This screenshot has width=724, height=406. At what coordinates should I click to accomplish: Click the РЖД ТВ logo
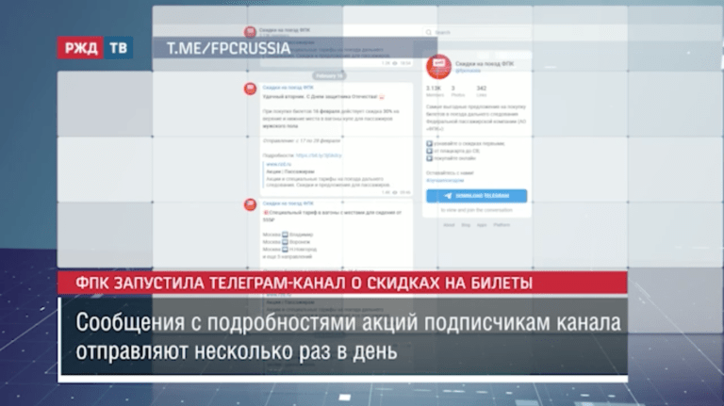click(x=94, y=47)
